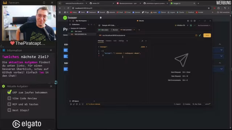Image resolution: width=232 pixels, height=130 pixels.
Task: Open the No Environment dropdown
Action: point(204,25)
